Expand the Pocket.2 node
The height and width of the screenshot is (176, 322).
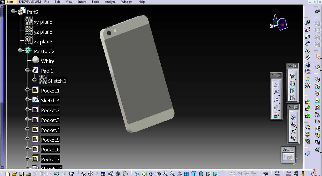(x=27, y=109)
